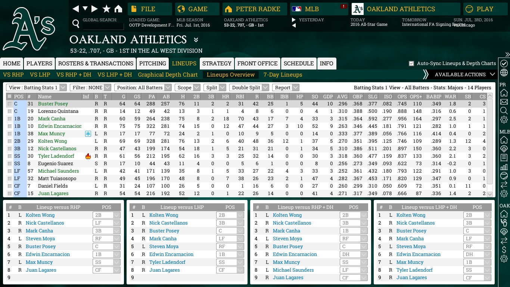Viewport: 510px width, 287px height.
Task: Open the Position: All Batters dropdown
Action: pyautogui.click(x=143, y=87)
